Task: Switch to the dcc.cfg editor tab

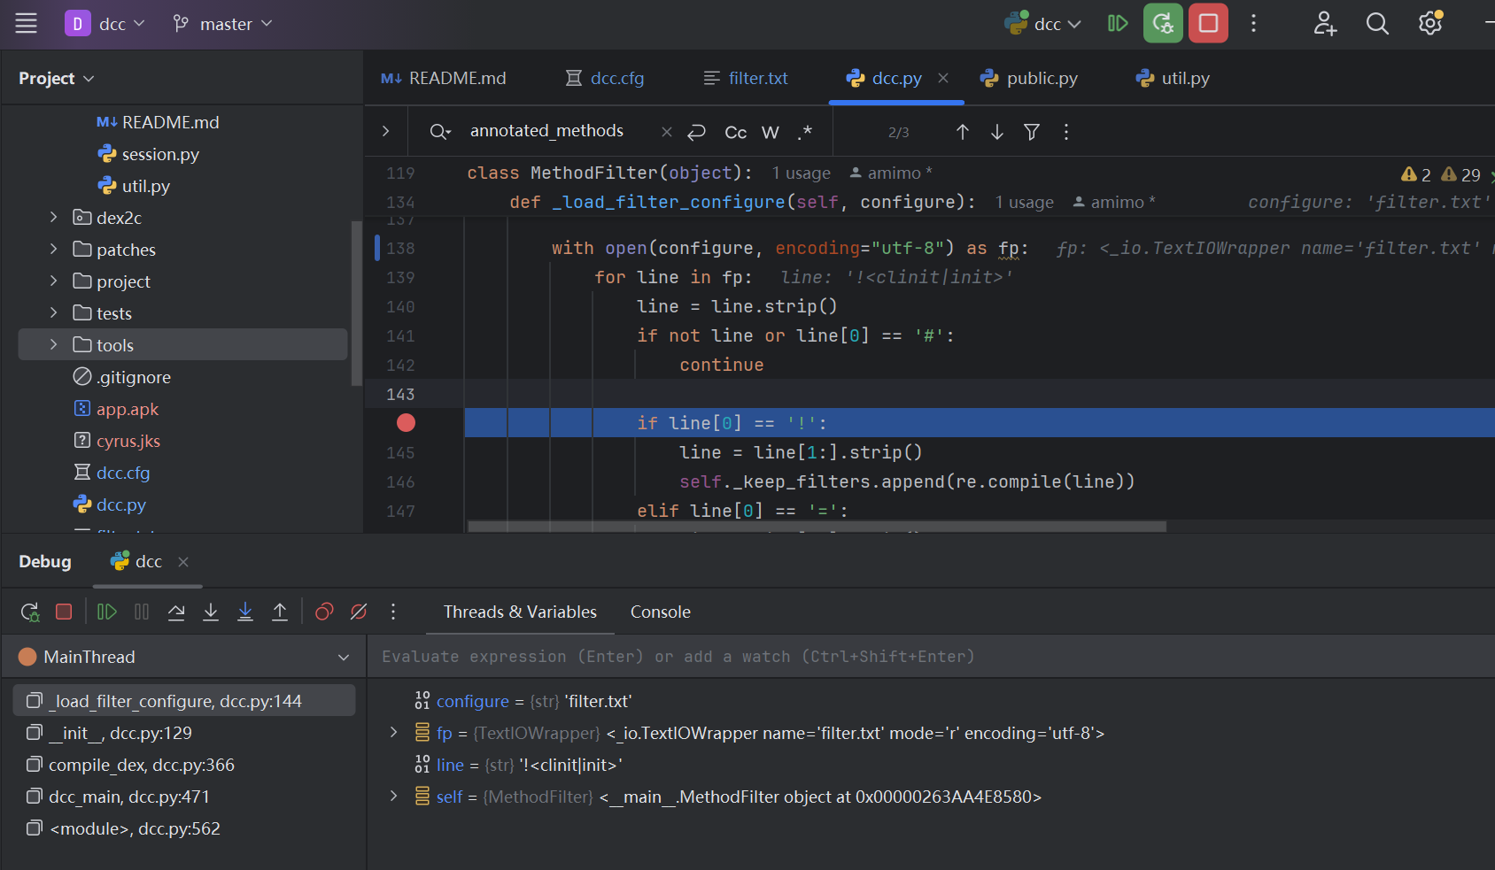Action: pos(606,79)
